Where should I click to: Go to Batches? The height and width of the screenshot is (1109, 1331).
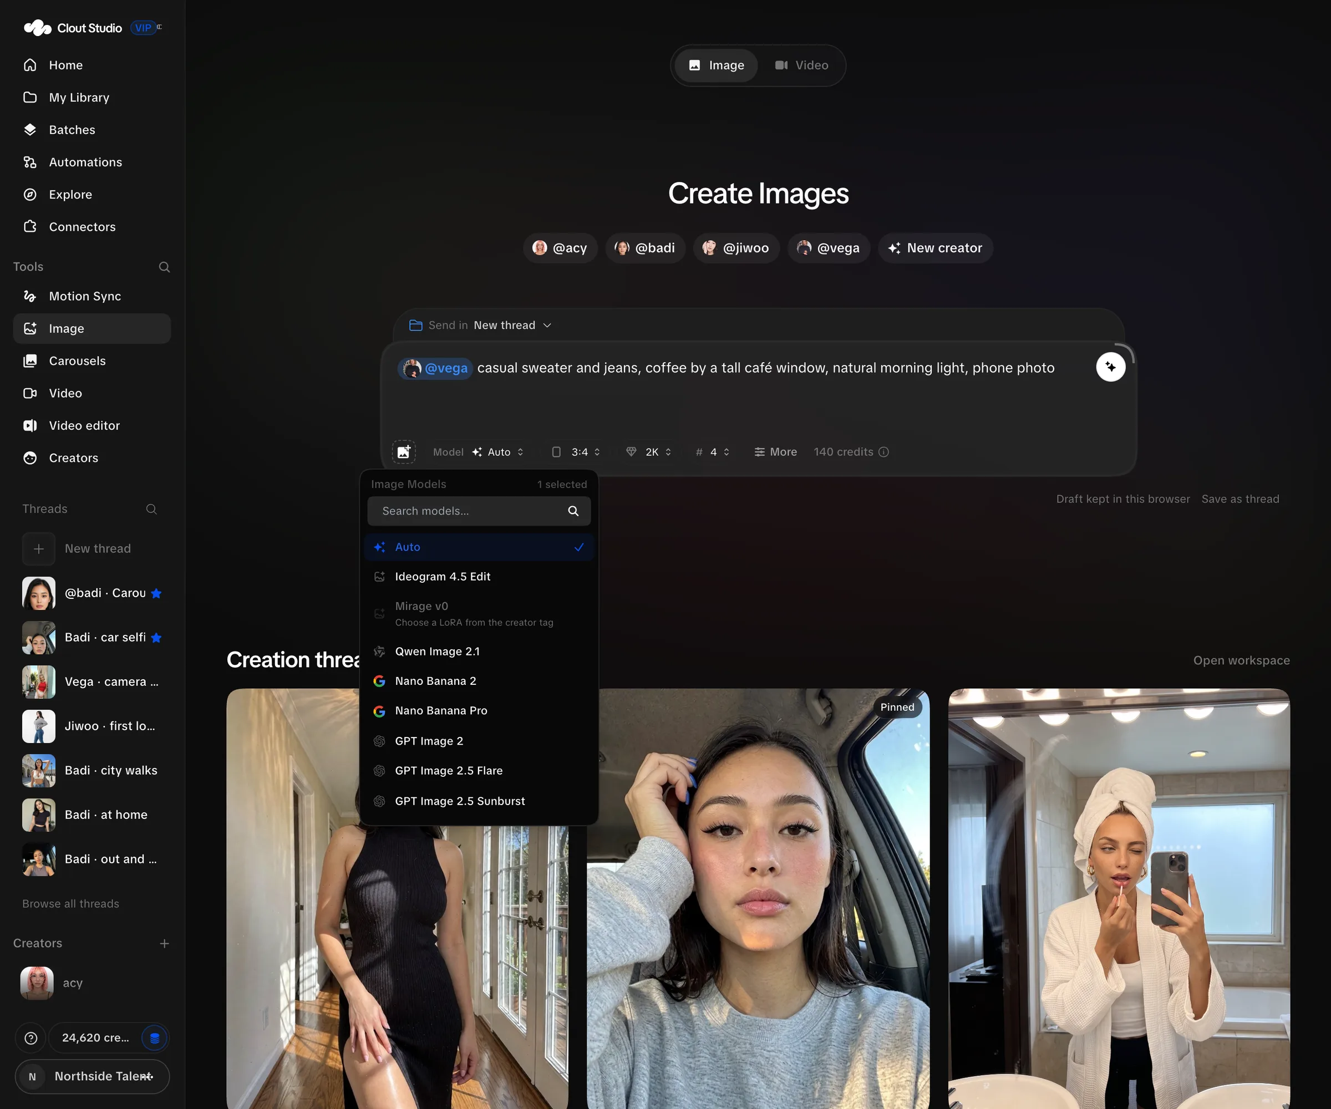[x=92, y=130]
